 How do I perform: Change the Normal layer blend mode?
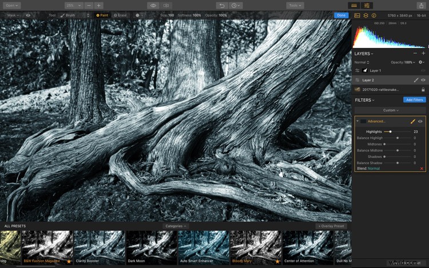tap(362, 62)
